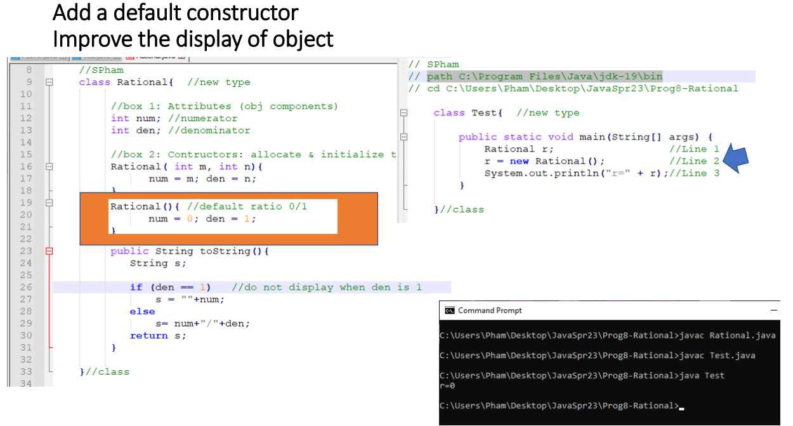Click the Test.java tab's blue file icon
The height and width of the screenshot is (426, 793).
75,56
